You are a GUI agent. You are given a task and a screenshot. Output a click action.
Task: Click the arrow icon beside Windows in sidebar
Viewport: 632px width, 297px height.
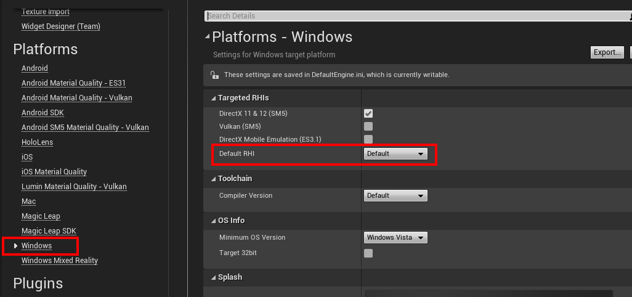pos(15,246)
